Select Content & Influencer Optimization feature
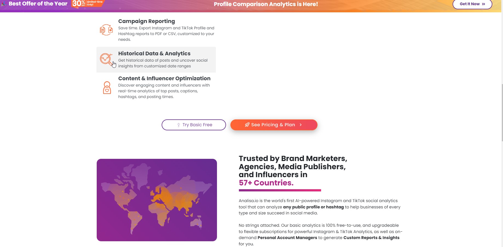 (156, 87)
